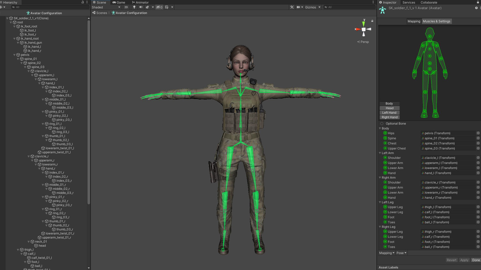Toggle the scene lighting bulb icon
Screen dimensions: 481x270
(134, 7)
